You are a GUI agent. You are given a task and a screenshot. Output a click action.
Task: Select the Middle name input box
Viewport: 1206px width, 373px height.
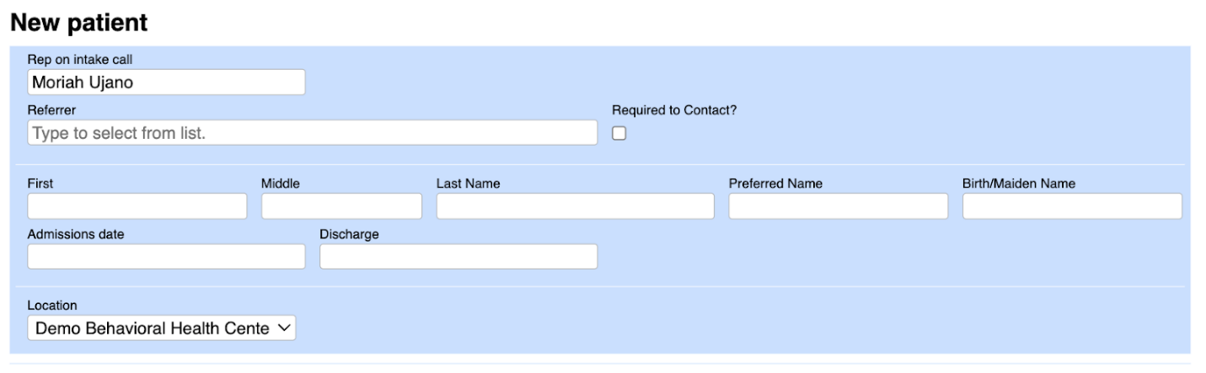341,206
